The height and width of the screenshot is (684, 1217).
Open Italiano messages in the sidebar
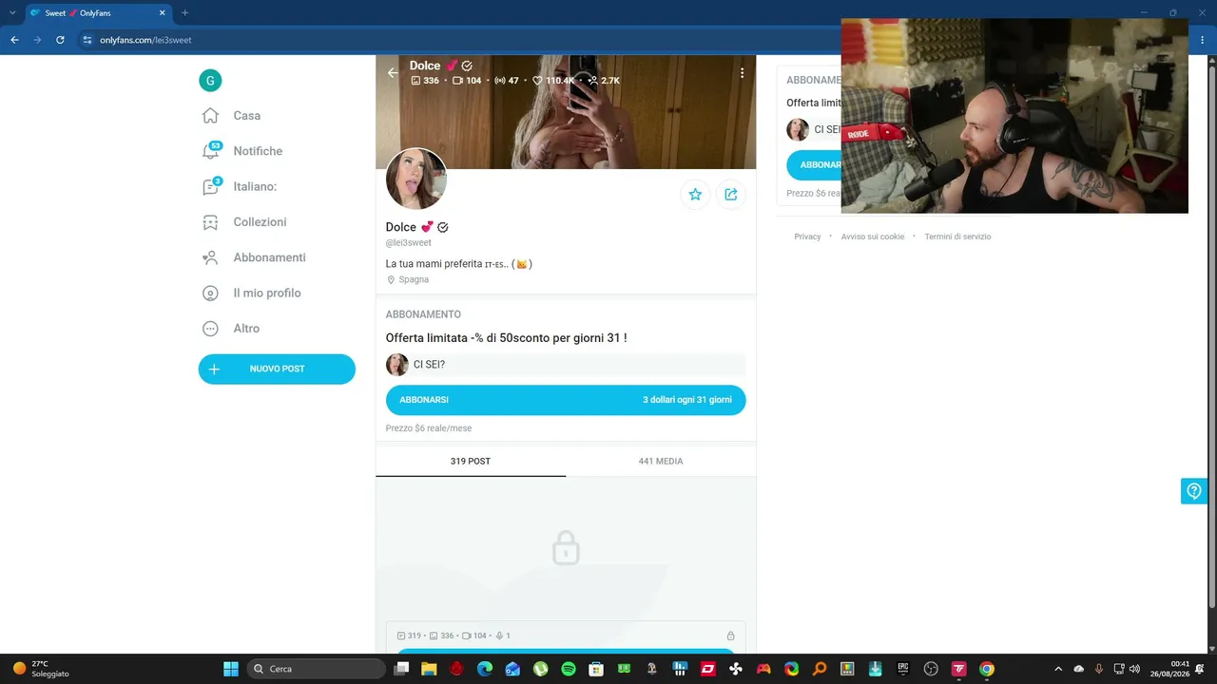click(x=255, y=187)
